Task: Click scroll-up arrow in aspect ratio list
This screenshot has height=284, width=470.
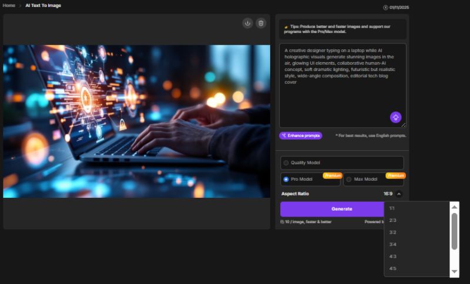Action: pos(454,207)
